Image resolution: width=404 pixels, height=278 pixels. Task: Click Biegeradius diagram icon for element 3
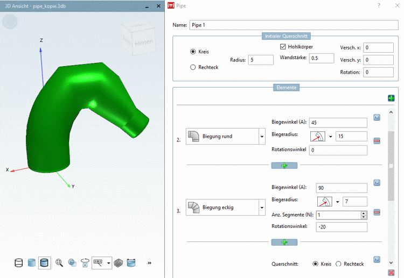click(325, 202)
